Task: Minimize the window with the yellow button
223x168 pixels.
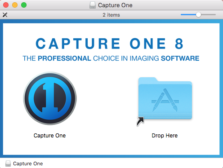Action: click(x=15, y=5)
